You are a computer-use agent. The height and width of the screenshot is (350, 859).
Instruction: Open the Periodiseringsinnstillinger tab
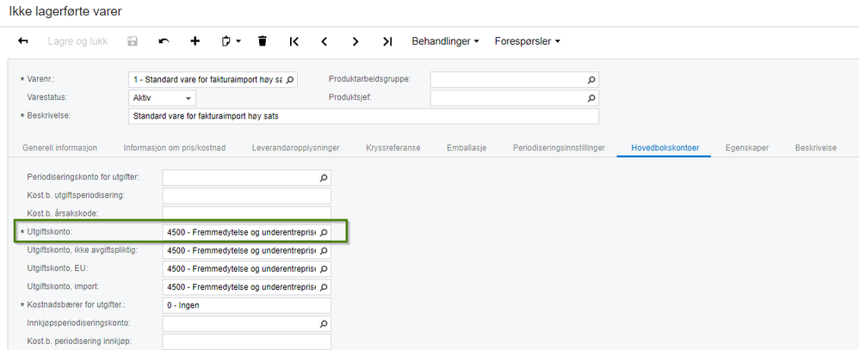click(559, 148)
